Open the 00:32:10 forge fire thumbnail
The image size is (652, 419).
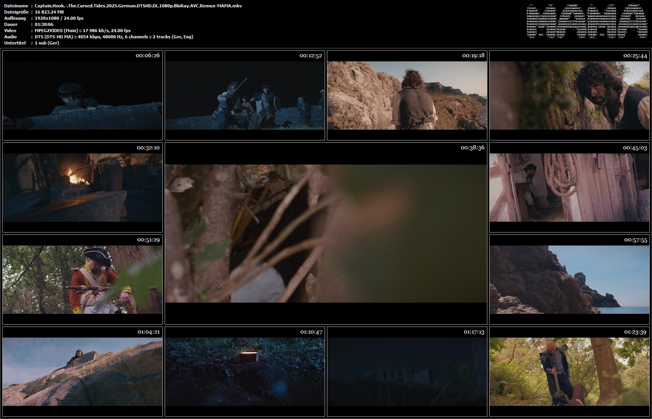pos(82,187)
